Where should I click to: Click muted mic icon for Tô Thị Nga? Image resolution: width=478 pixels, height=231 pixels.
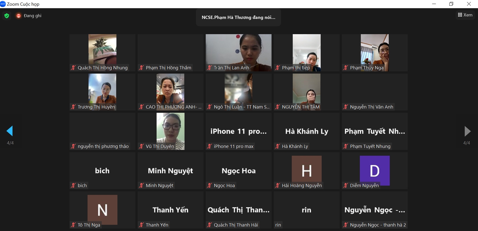coord(73,225)
